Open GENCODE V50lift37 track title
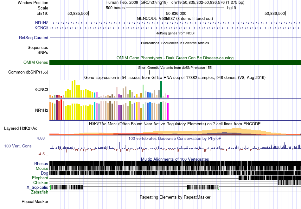Screen dimensions: 301x209 click(175, 19)
